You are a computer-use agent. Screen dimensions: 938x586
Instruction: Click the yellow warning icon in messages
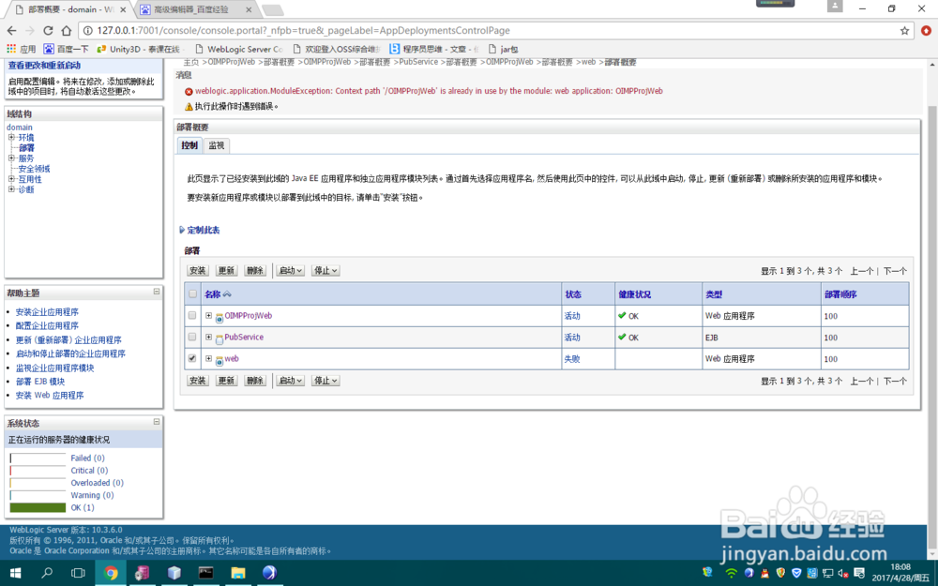point(189,107)
